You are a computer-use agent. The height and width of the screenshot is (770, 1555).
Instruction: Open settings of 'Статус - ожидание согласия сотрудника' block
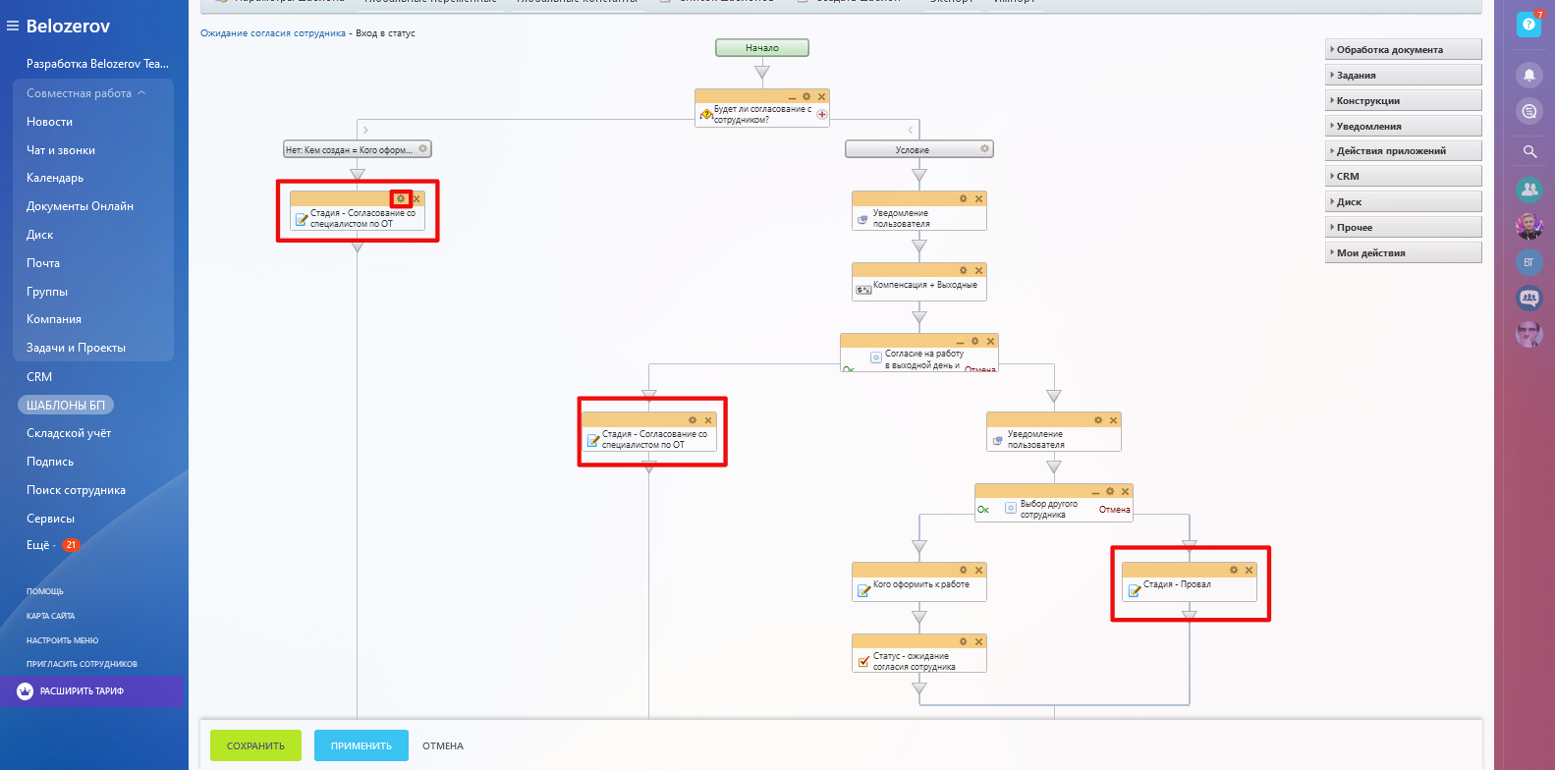pyautogui.click(x=963, y=641)
